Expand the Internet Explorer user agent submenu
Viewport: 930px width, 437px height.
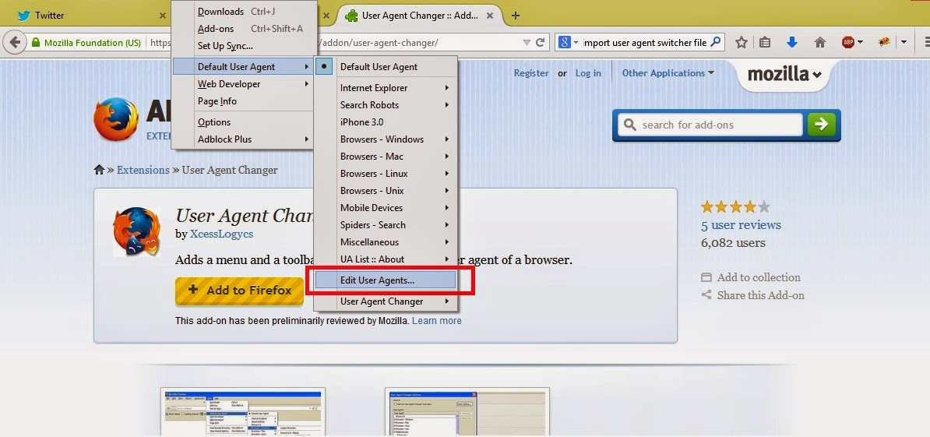coord(386,88)
